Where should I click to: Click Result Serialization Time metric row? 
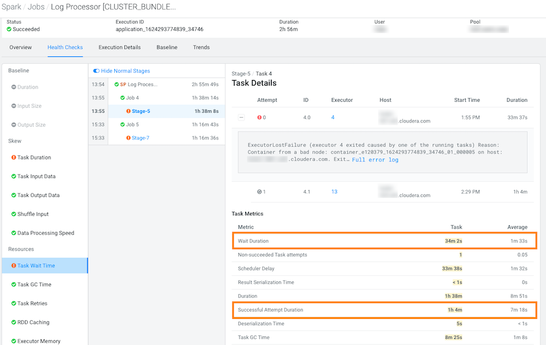point(383,283)
